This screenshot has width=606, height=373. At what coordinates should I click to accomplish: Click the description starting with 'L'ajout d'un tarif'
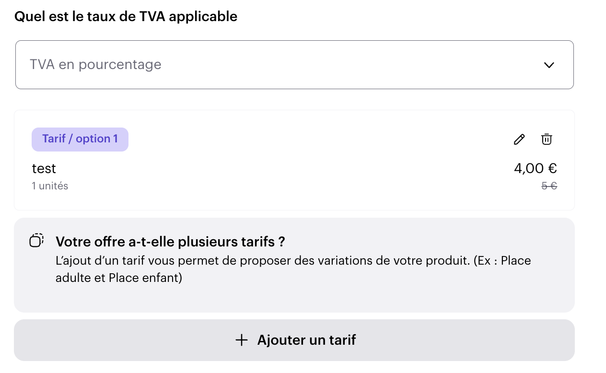point(293,261)
